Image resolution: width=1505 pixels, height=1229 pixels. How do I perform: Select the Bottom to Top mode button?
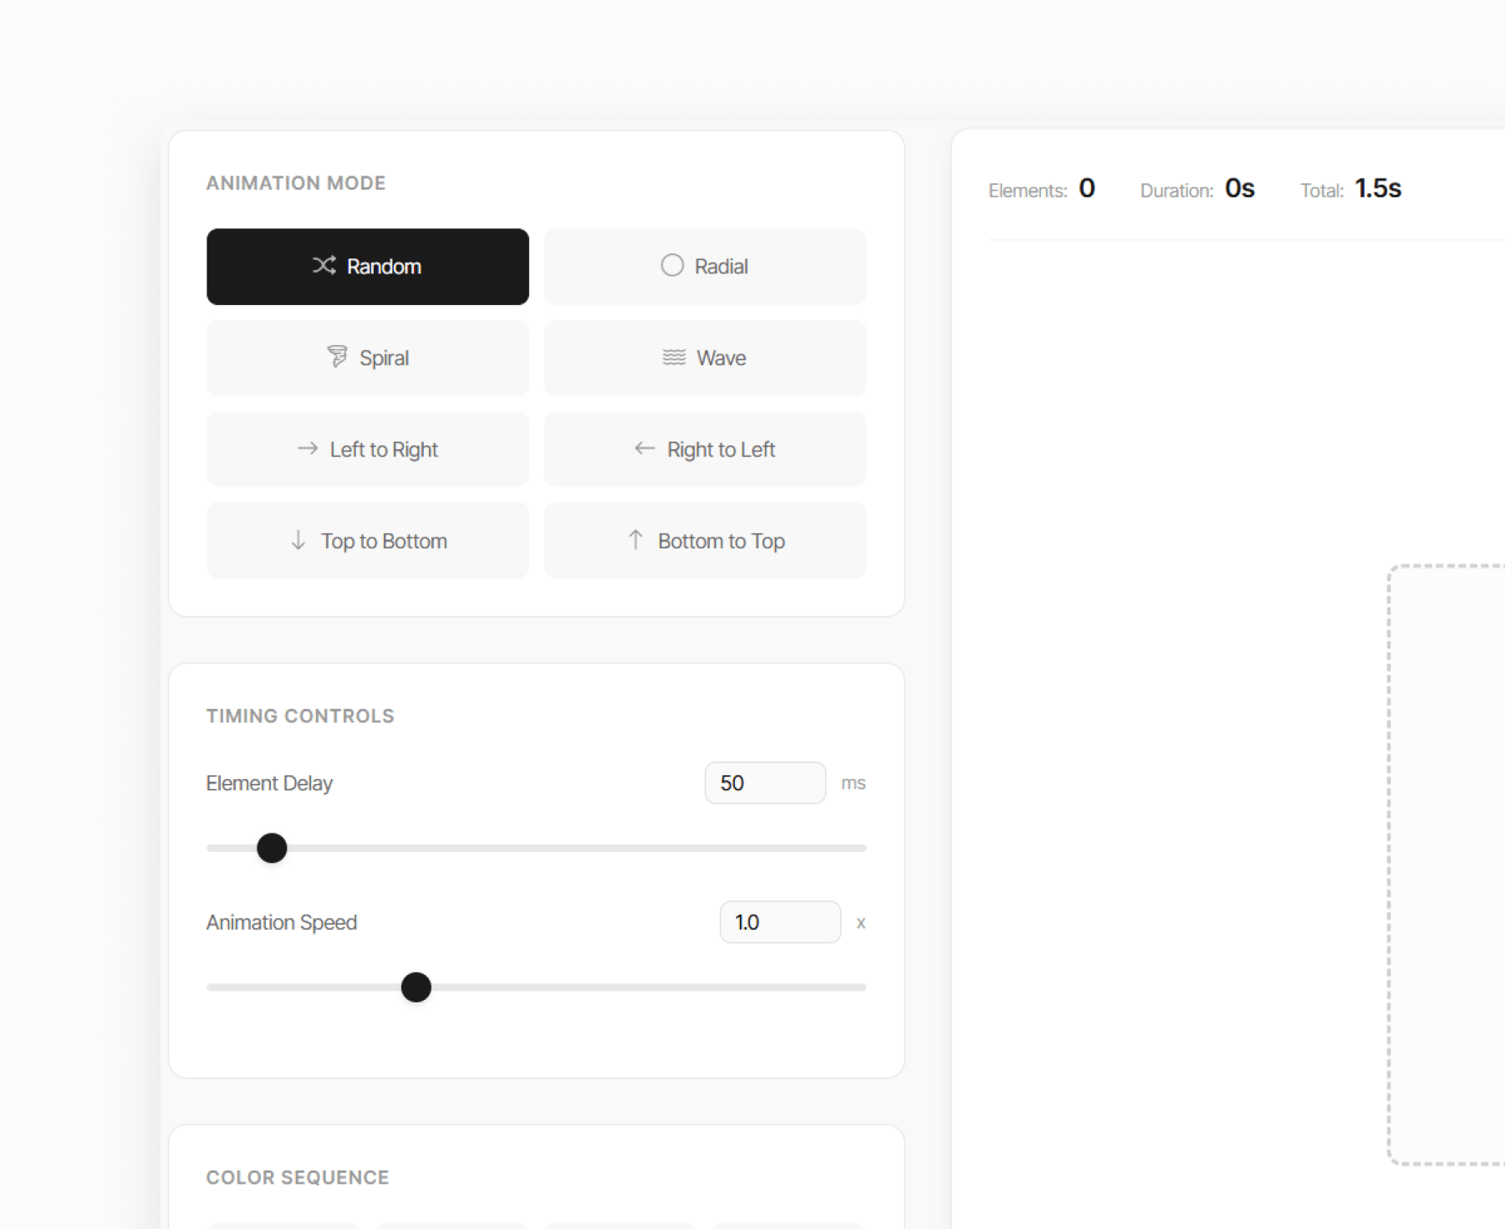pos(704,540)
